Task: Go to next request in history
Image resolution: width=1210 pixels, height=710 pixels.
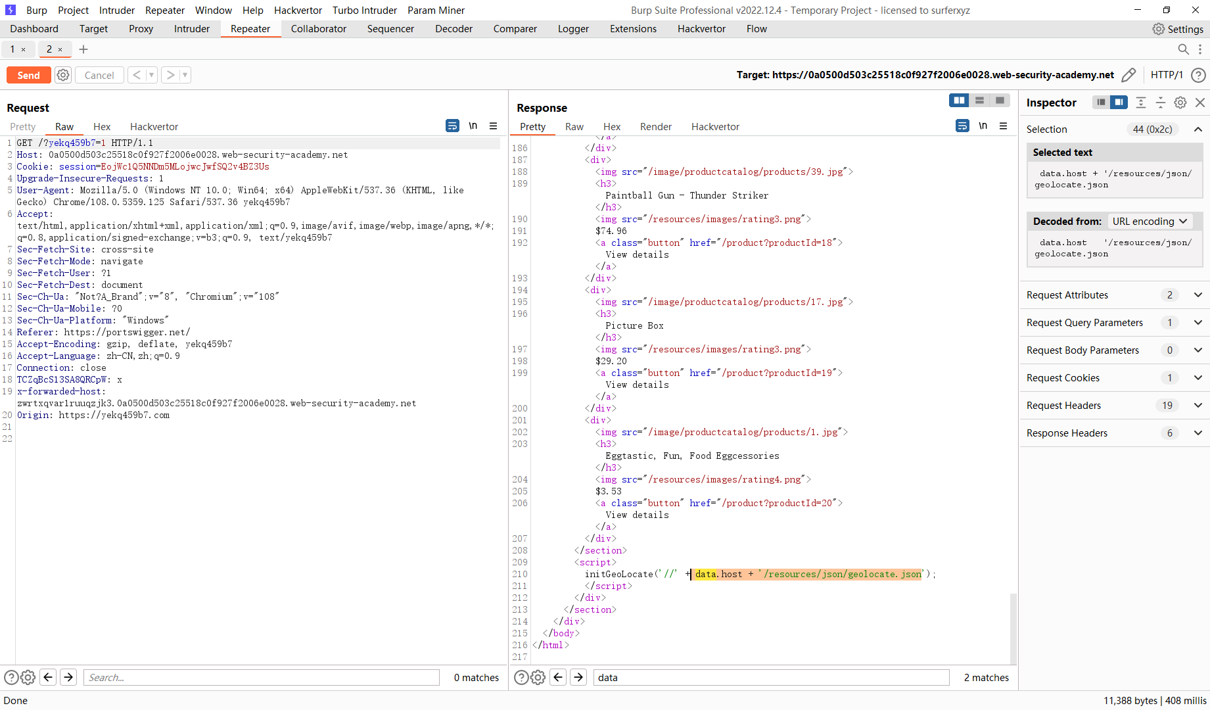Action: pyautogui.click(x=170, y=75)
